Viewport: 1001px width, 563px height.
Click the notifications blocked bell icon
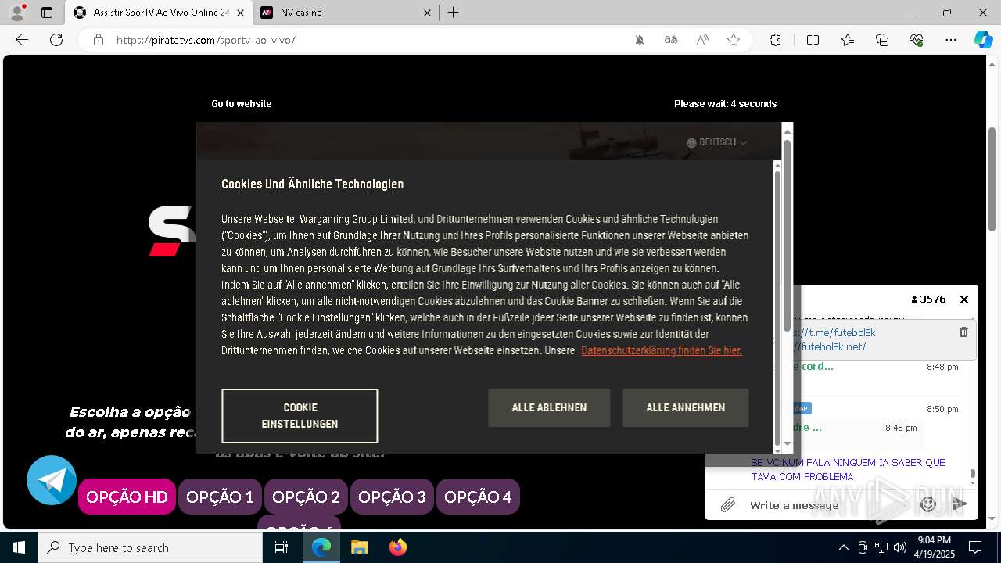pos(640,40)
